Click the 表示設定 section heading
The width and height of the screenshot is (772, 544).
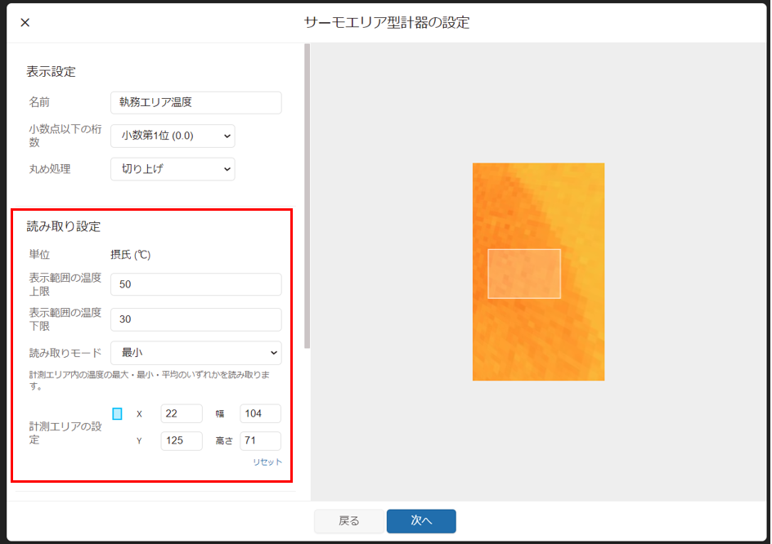52,72
